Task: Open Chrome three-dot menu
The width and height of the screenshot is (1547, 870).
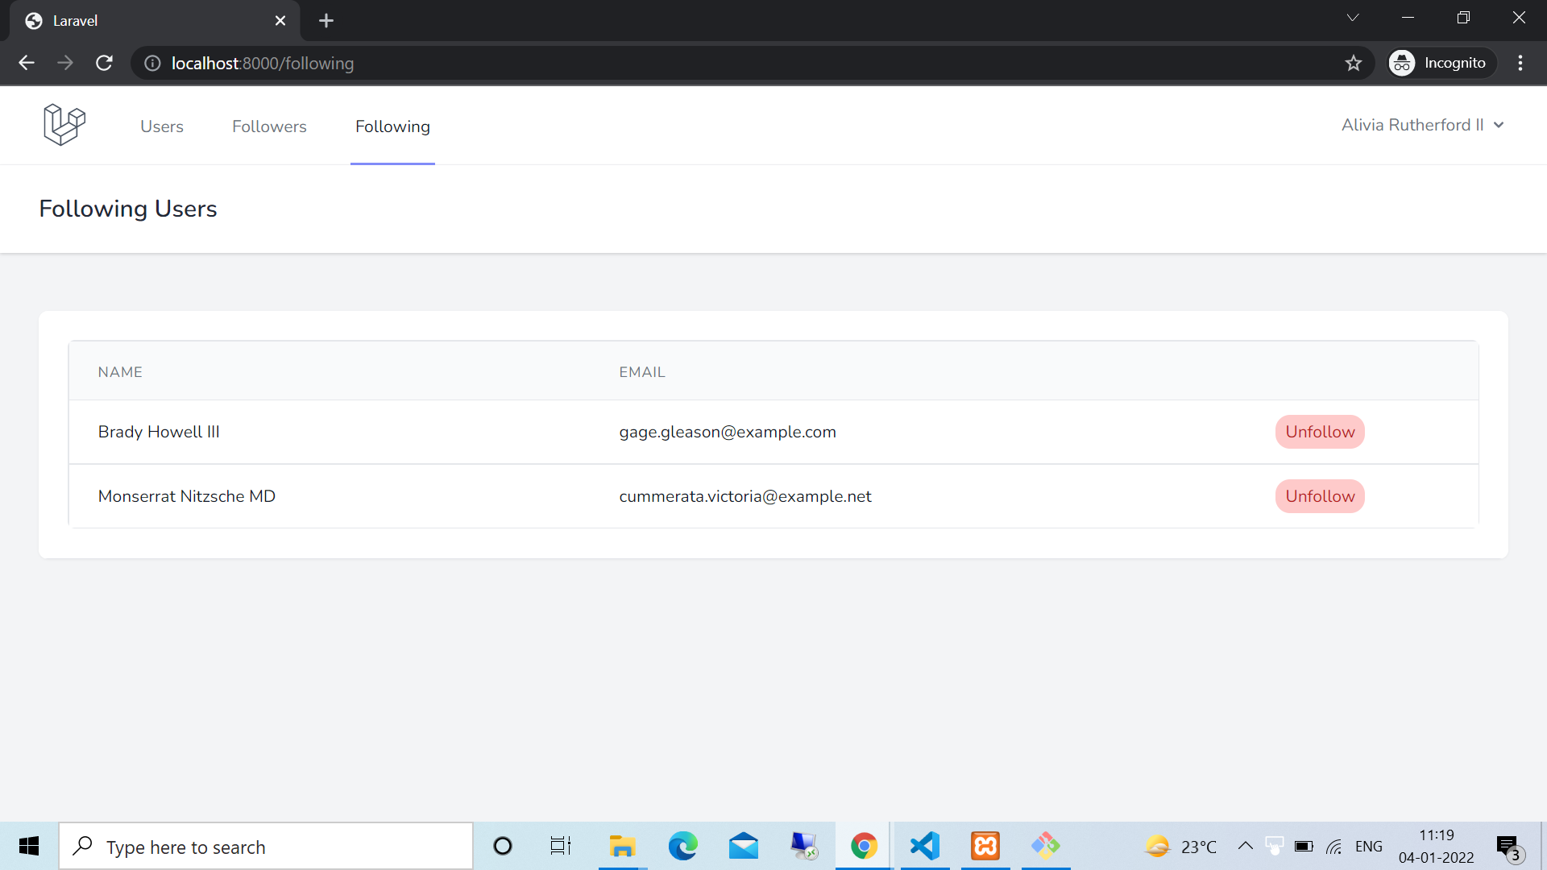Action: 1520,63
